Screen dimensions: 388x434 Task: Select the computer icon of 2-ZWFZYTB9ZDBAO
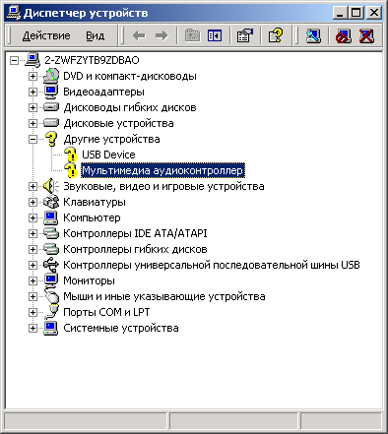click(32, 60)
